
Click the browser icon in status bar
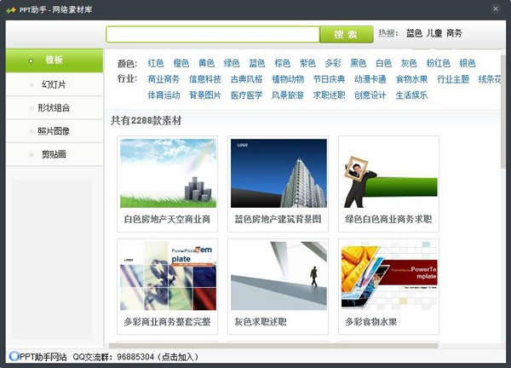pyautogui.click(x=14, y=357)
